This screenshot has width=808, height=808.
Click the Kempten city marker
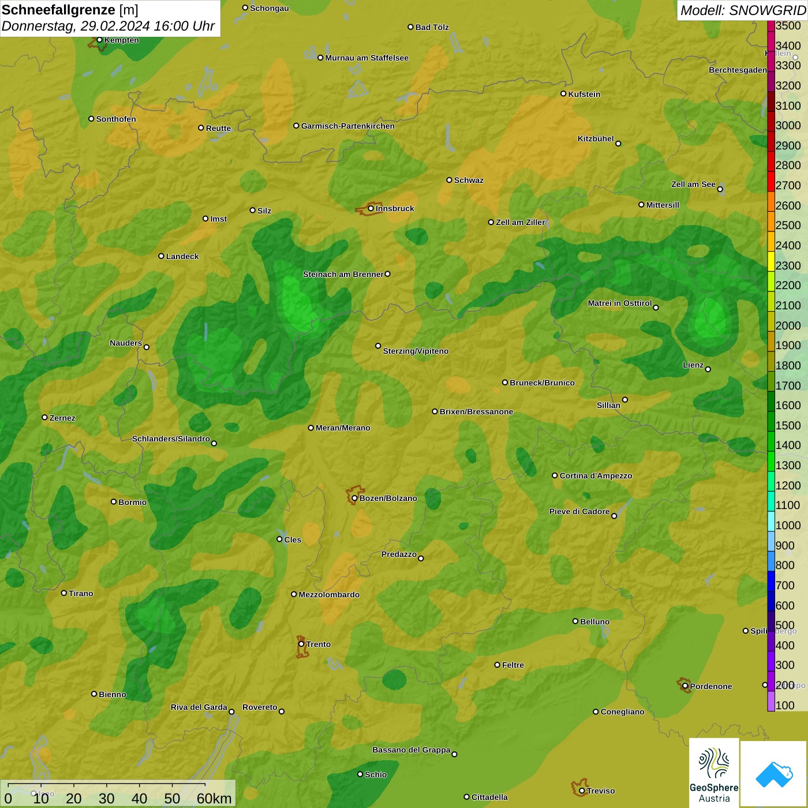click(99, 40)
